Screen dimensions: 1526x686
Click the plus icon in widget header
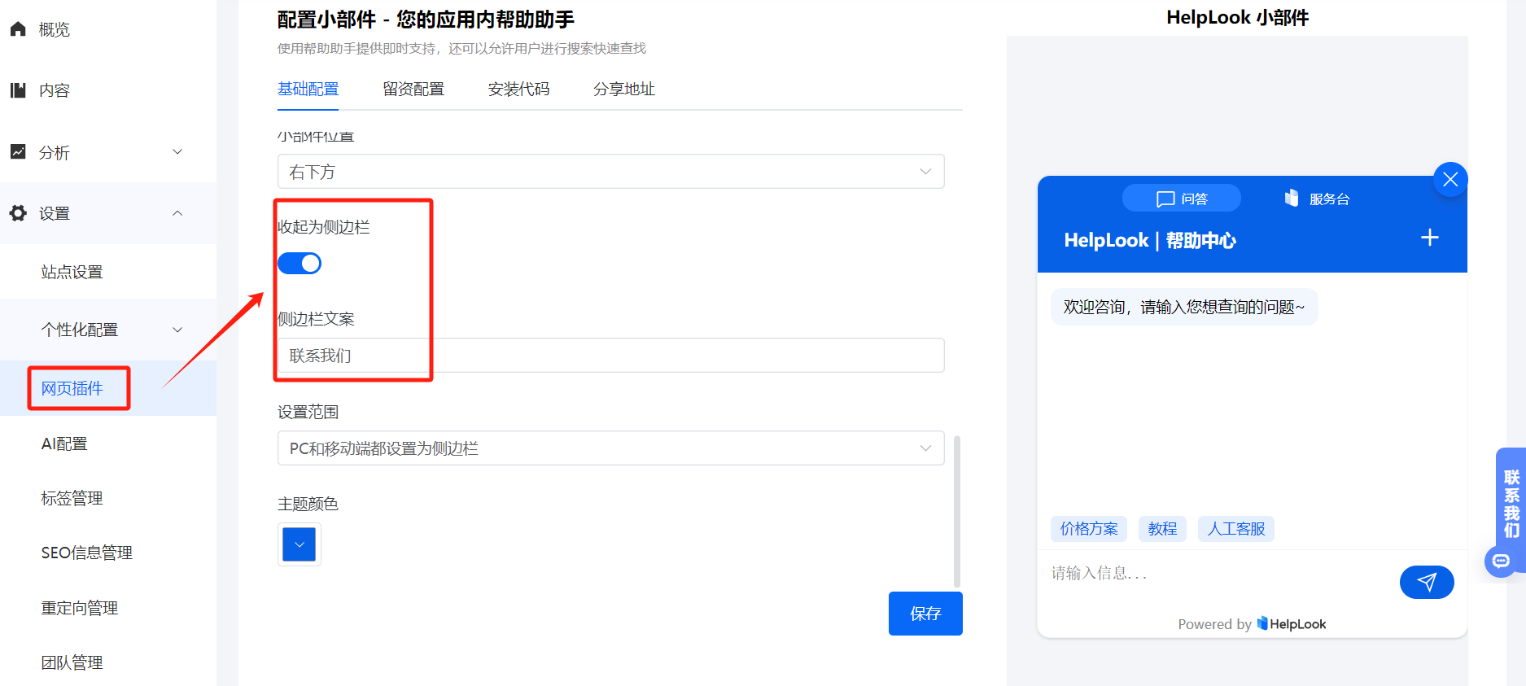pyautogui.click(x=1430, y=238)
